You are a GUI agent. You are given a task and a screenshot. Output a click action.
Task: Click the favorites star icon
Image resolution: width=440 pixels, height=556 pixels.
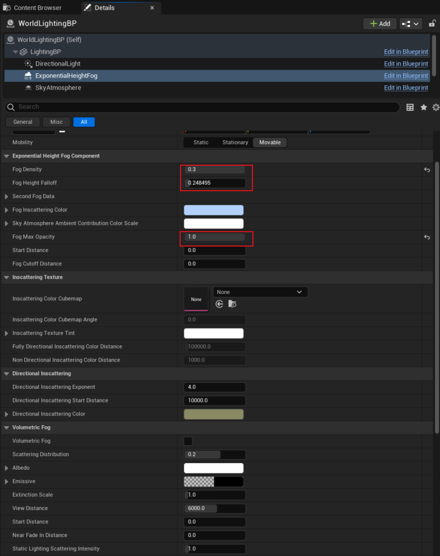pos(424,108)
